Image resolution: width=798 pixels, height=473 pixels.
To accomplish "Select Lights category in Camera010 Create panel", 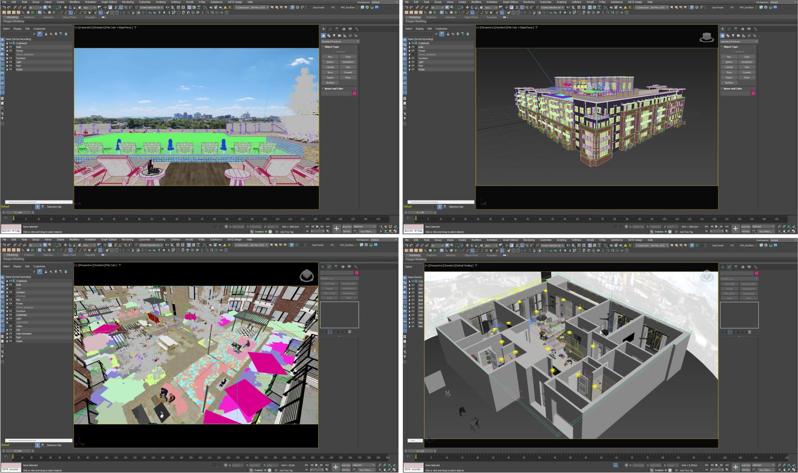I will point(334,35).
